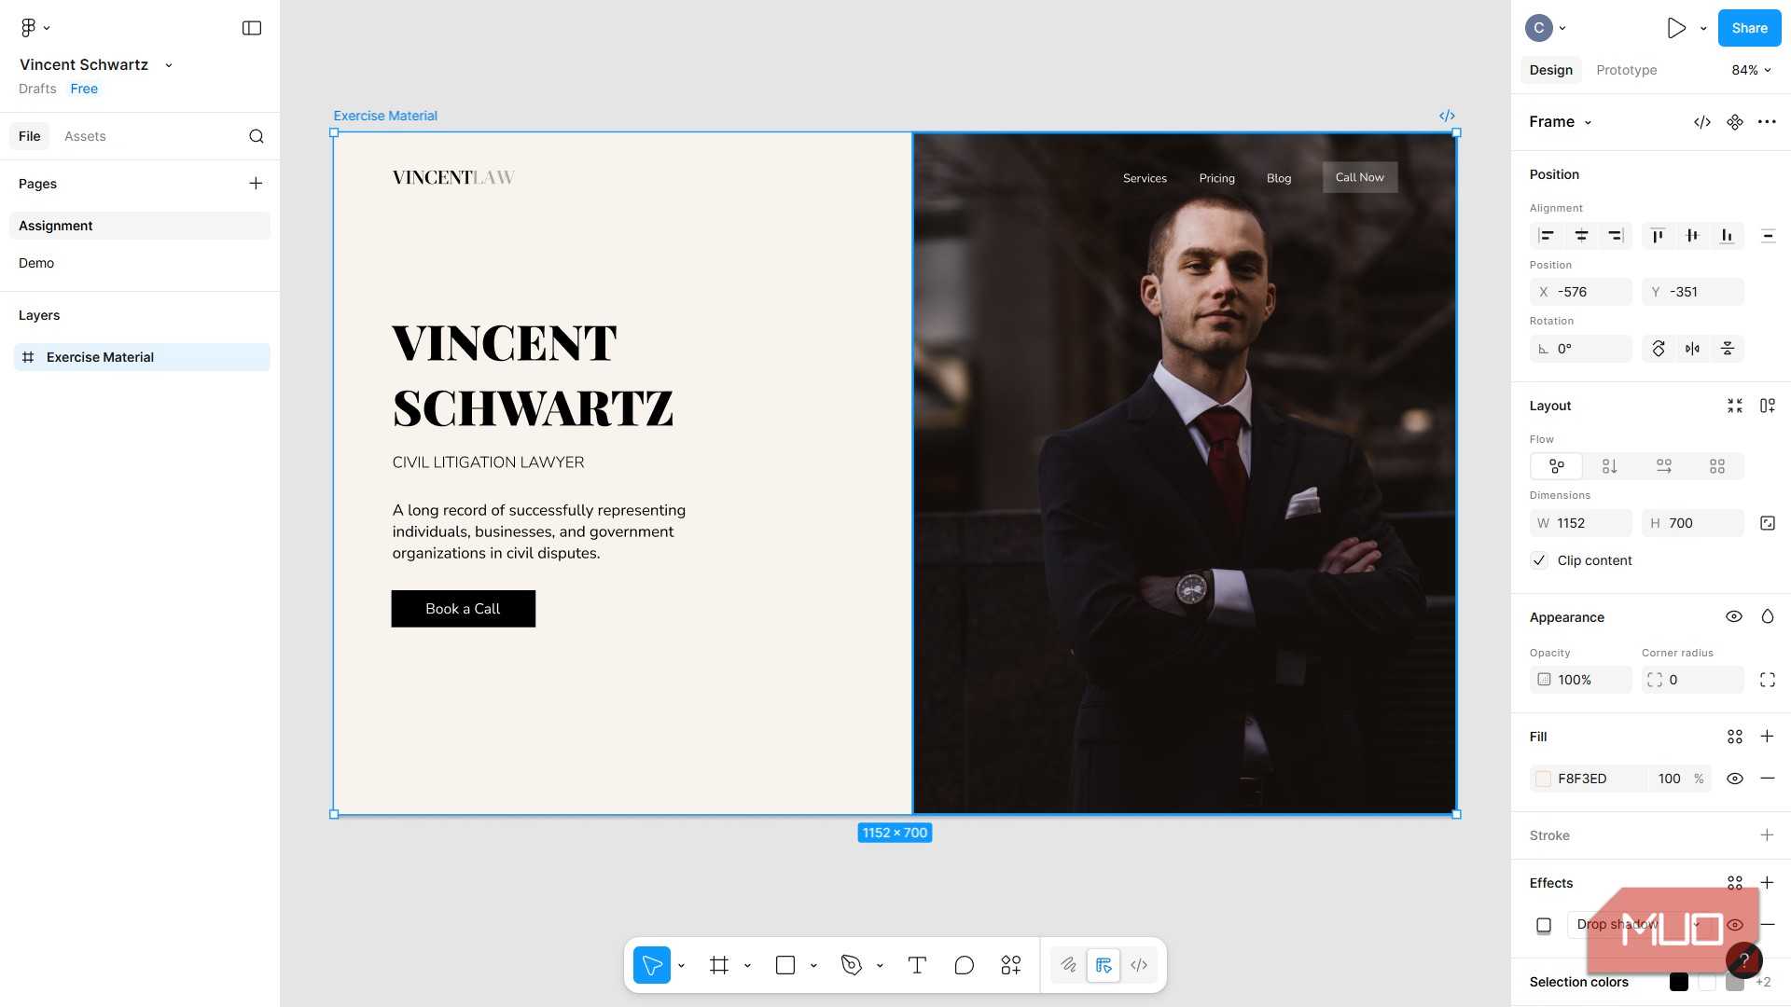Search layers with the magnifier icon
The width and height of the screenshot is (1791, 1007).
pyautogui.click(x=257, y=136)
